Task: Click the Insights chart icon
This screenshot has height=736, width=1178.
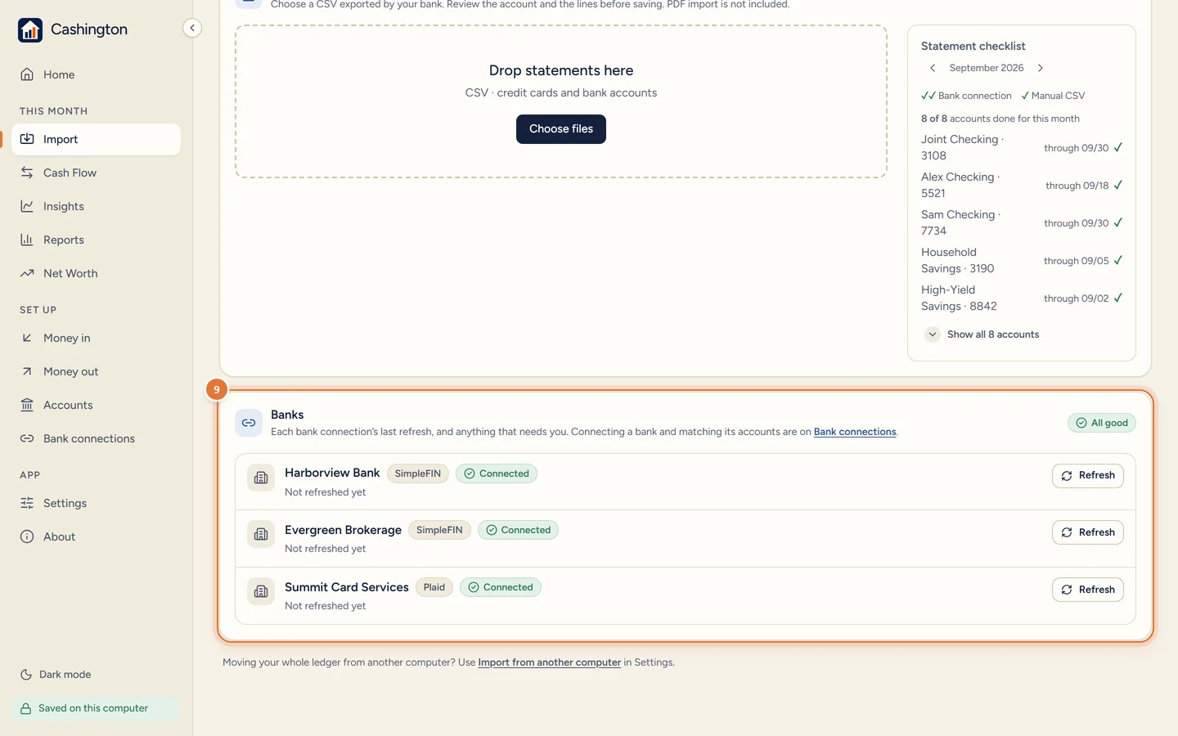Action: (27, 206)
